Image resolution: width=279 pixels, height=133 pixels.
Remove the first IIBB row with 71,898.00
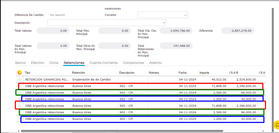[20, 86]
